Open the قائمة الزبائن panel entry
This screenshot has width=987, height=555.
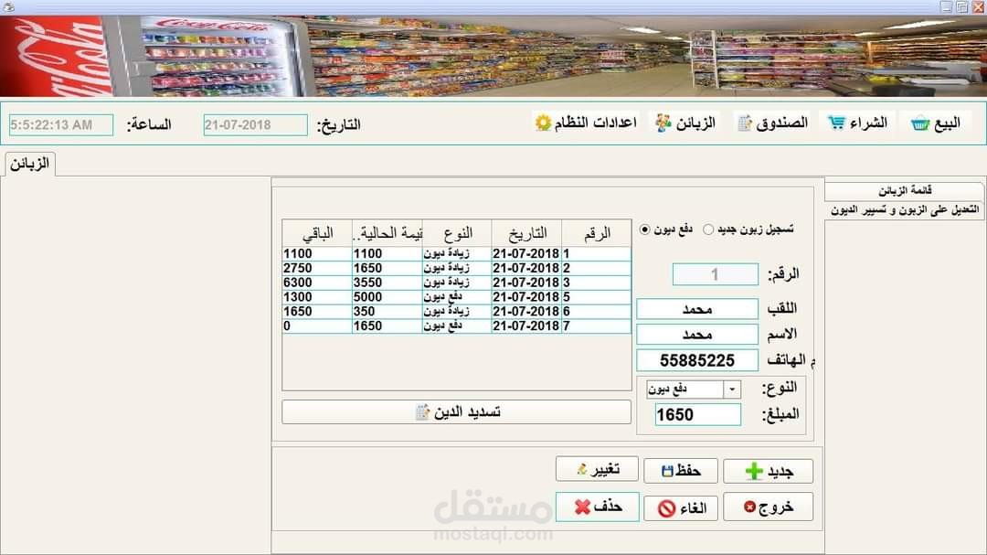[905, 189]
